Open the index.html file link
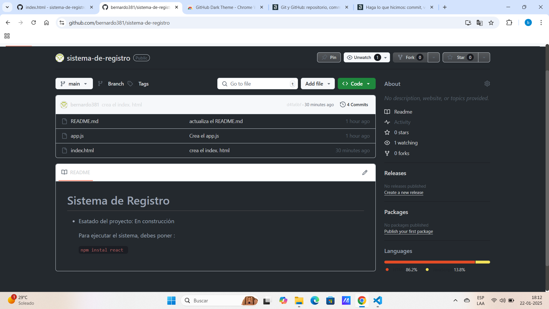Image resolution: width=549 pixels, height=309 pixels. pyautogui.click(x=82, y=150)
